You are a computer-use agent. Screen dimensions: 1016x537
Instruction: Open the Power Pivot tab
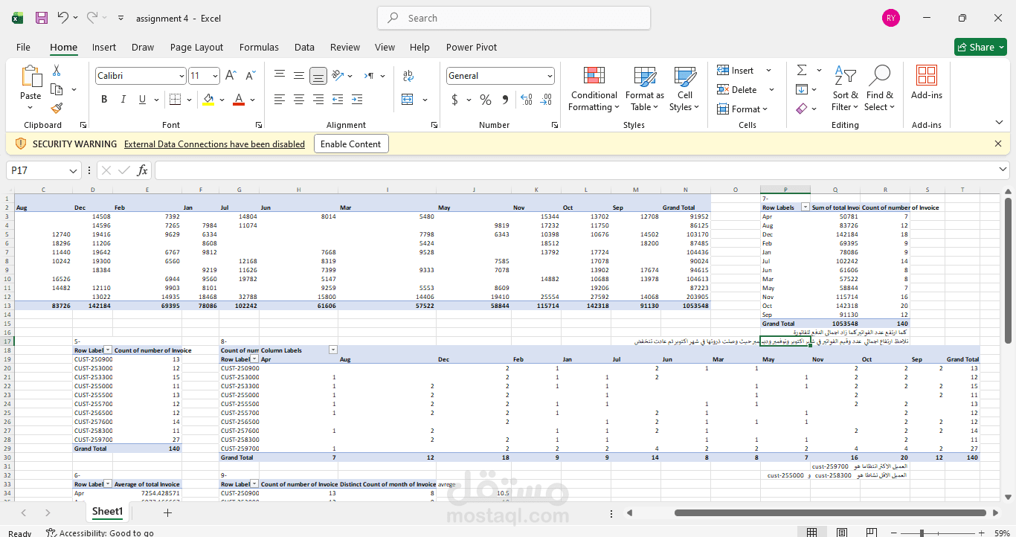click(471, 47)
